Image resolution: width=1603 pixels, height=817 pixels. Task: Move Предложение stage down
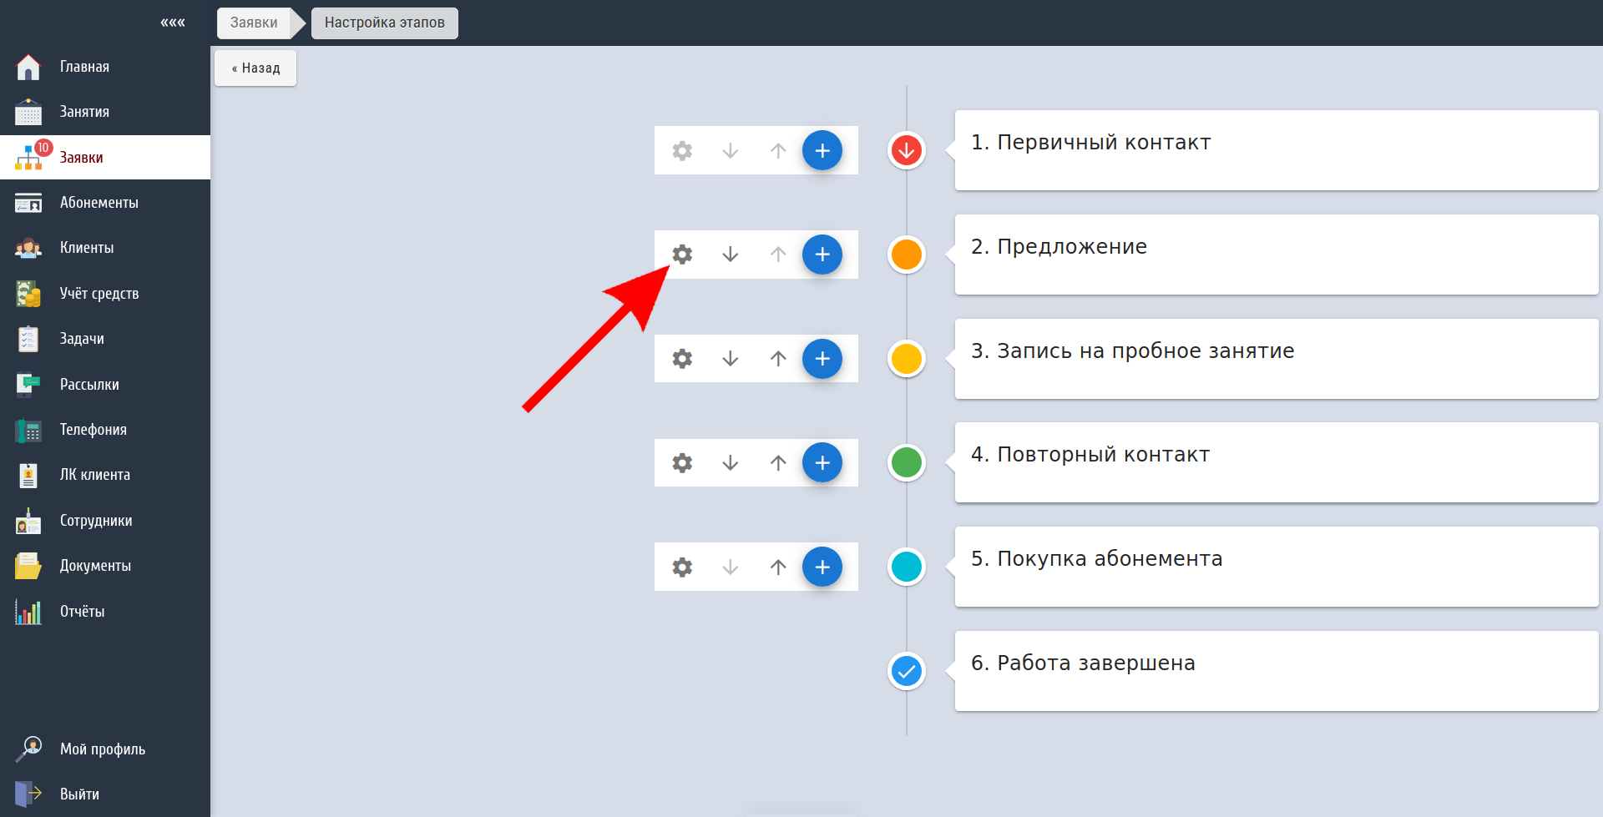[731, 255]
